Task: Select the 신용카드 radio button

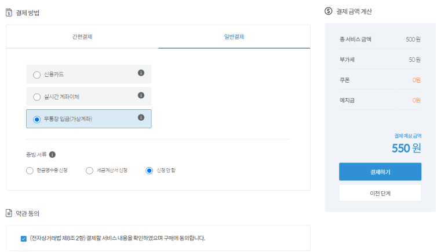Action: [x=37, y=75]
